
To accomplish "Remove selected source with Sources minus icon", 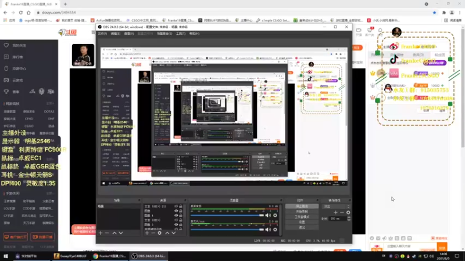I will (x=153, y=233).
